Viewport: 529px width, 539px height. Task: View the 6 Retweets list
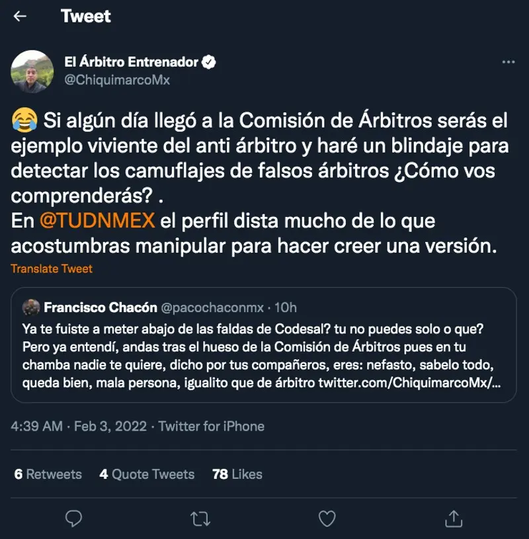[x=48, y=474]
